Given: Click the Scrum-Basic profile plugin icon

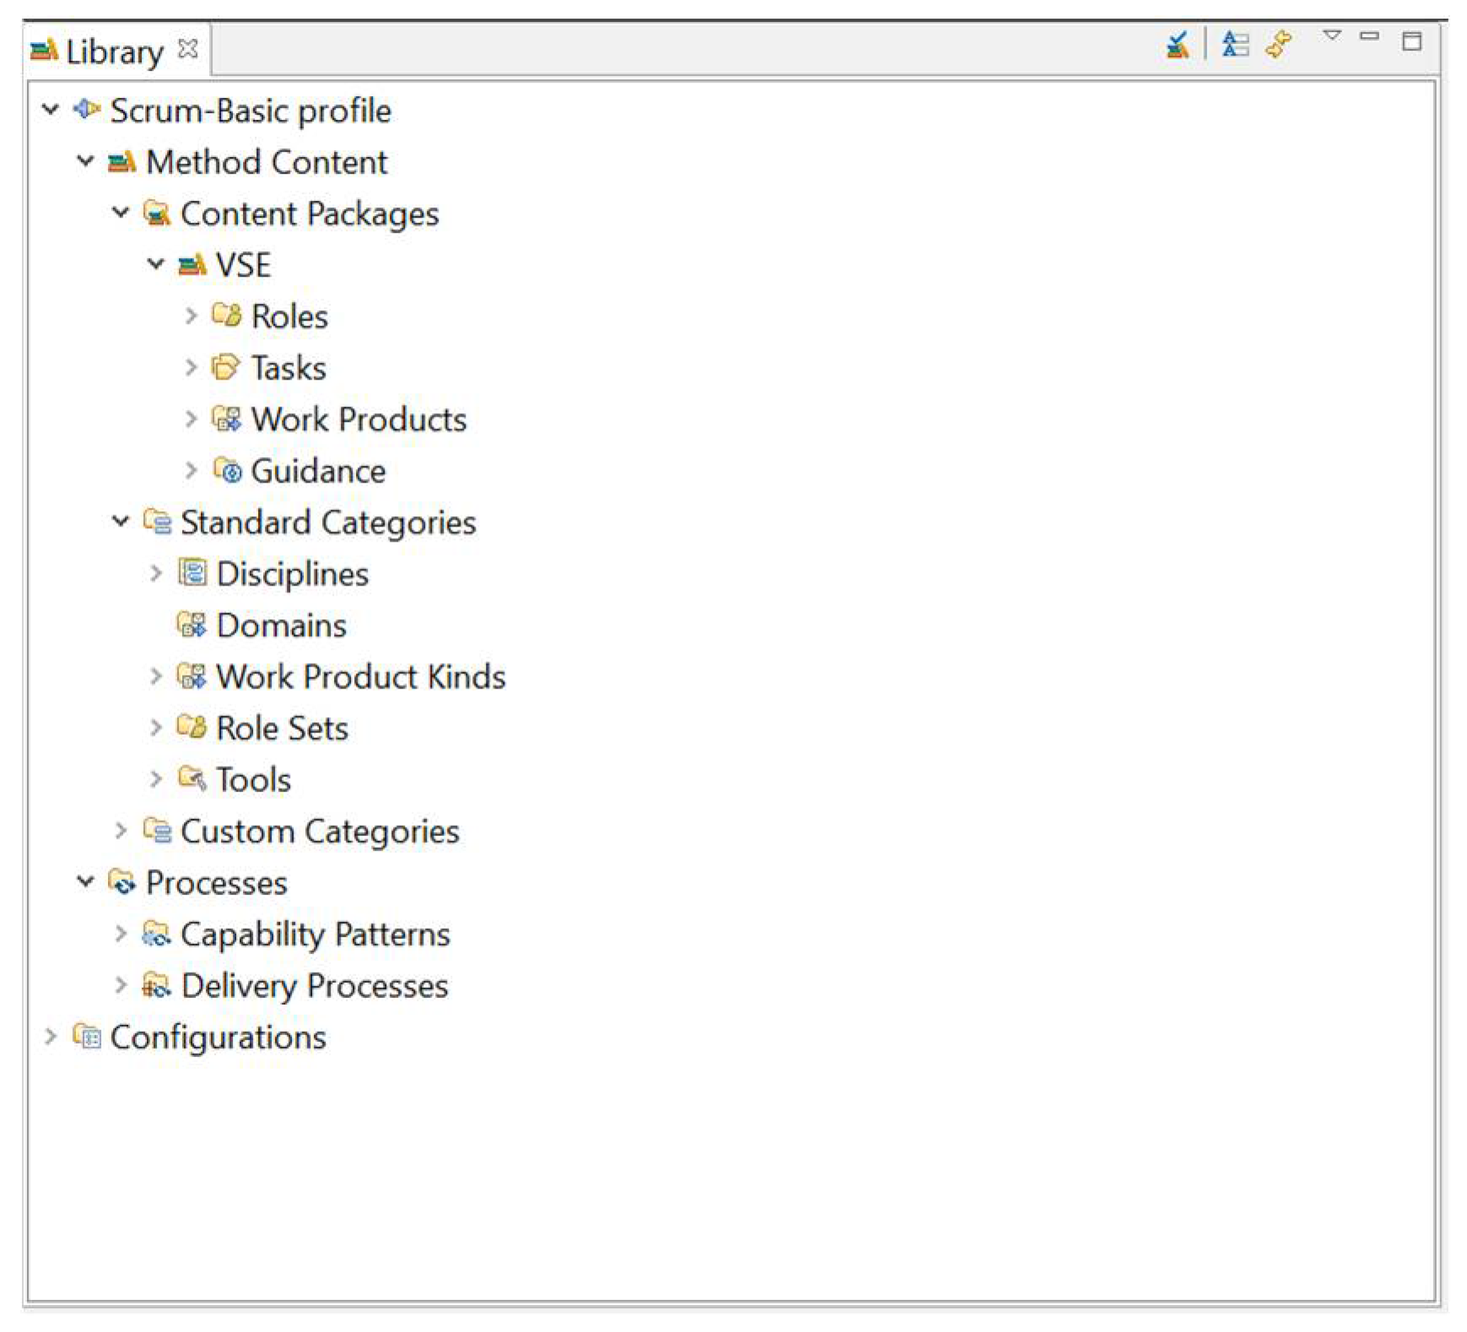Looking at the screenshot, I should pyautogui.click(x=87, y=110).
